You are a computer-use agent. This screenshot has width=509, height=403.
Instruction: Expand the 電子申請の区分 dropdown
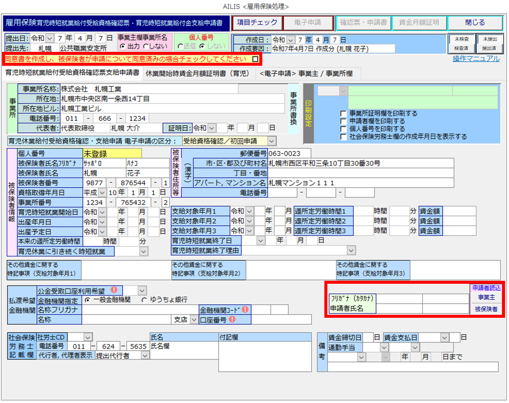271,141
